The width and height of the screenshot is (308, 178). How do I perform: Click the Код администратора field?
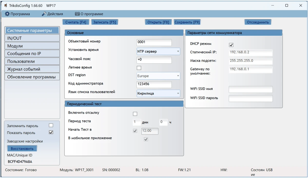154,84
